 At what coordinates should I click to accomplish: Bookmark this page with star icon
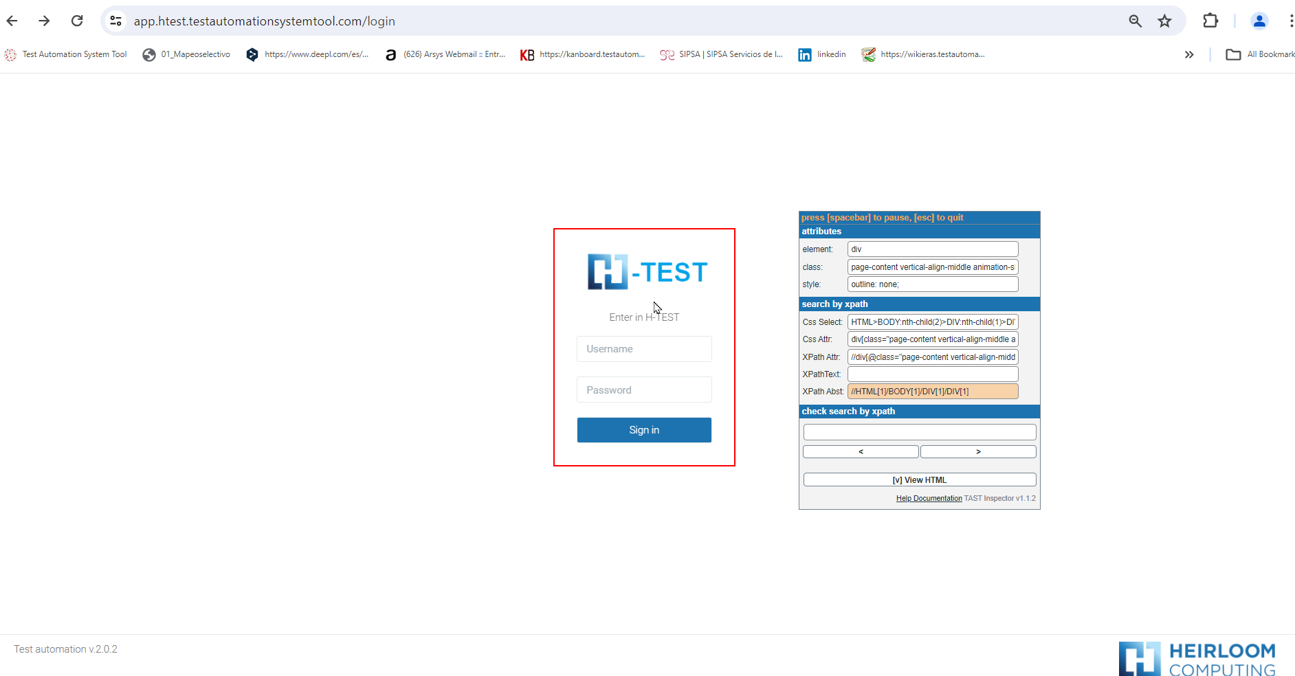1164,21
